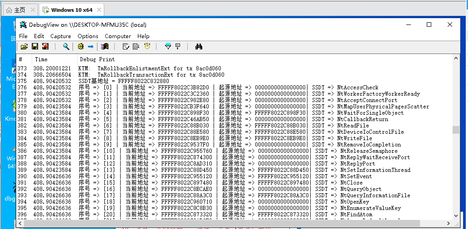Viewport: 468px width, 229px height.
Task: Select the NtReplyWaitReceivePort row
Action: 234,157
